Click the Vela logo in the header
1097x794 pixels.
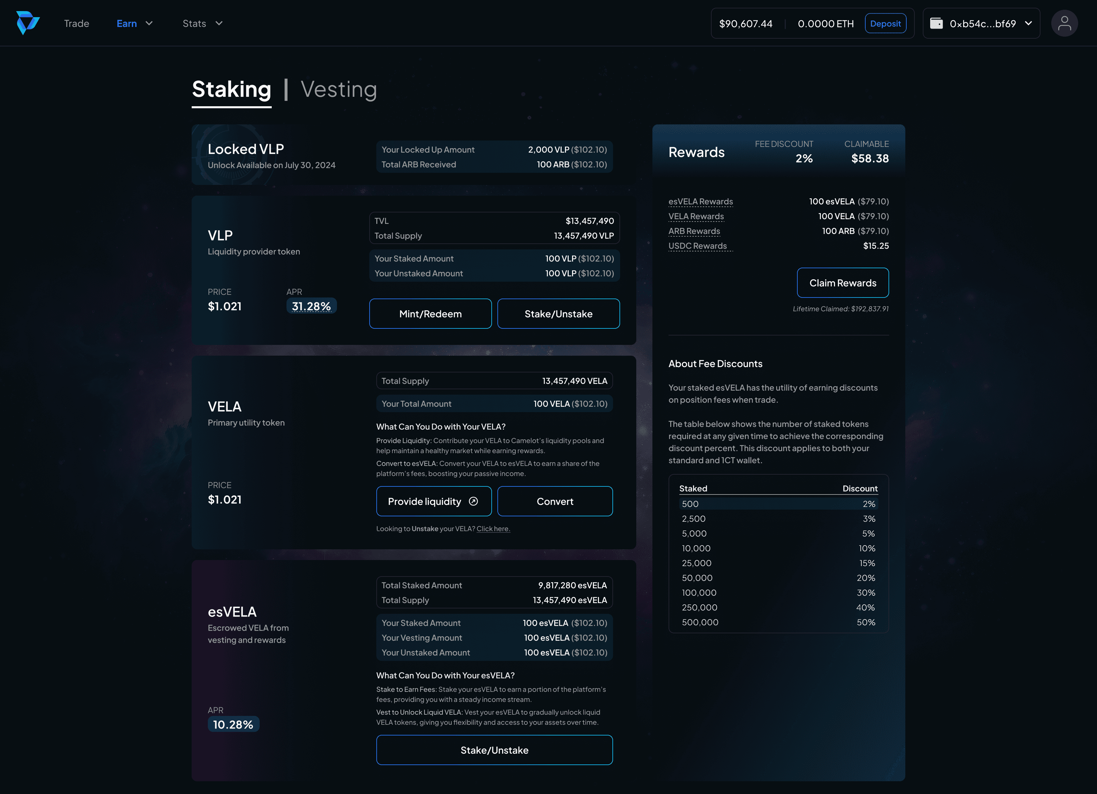pos(28,23)
